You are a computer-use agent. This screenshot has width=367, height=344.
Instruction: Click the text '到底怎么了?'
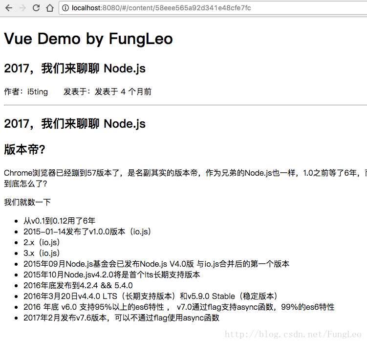tap(25, 183)
